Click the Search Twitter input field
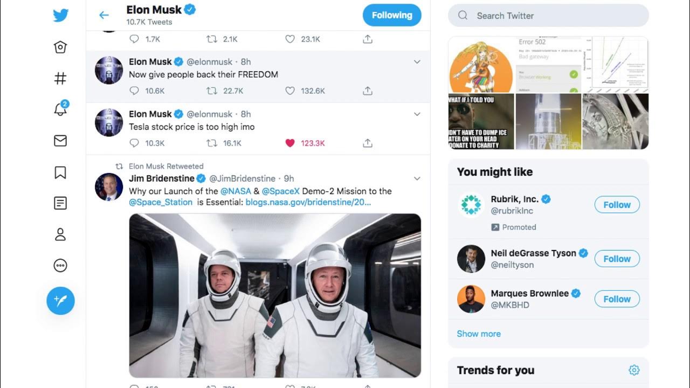 [555, 16]
